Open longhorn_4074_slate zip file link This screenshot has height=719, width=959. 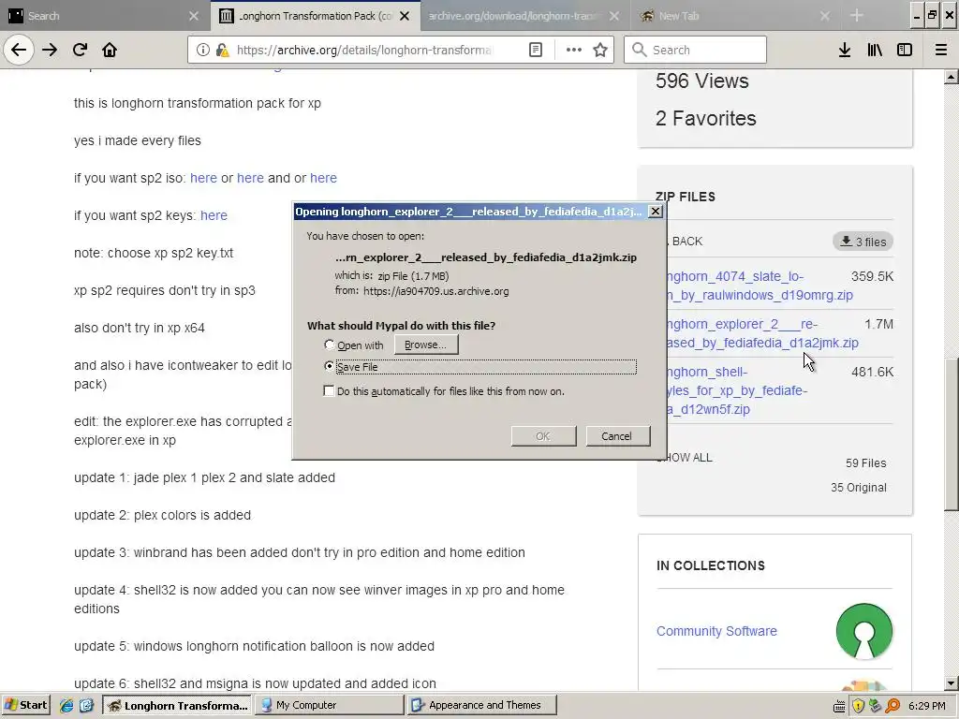(760, 286)
